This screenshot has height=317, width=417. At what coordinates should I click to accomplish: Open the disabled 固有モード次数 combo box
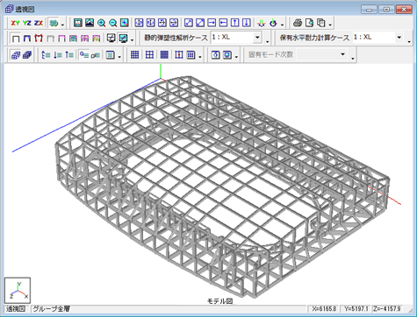point(322,54)
